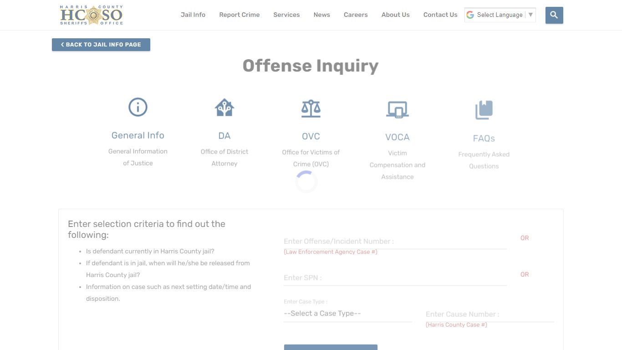This screenshot has width=622, height=350.
Task: Click the OVC scales of justice icon
Action: coord(311,108)
